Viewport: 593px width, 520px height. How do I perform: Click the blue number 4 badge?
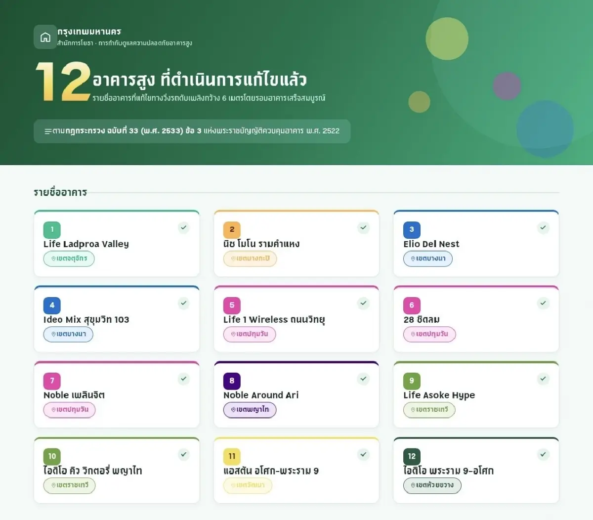point(52,305)
